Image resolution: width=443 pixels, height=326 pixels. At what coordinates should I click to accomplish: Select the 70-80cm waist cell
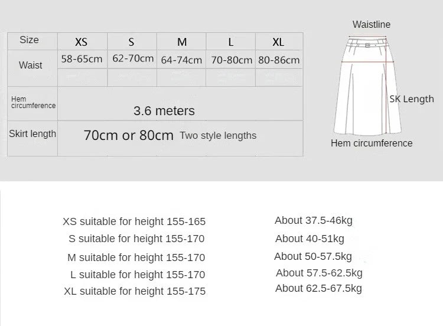[x=232, y=60]
